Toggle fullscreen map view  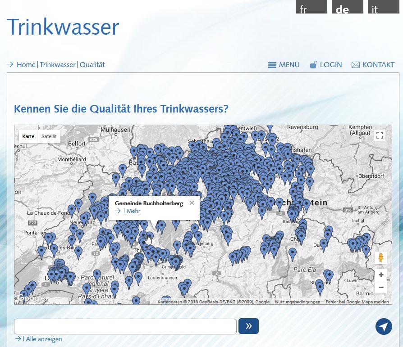(380, 135)
